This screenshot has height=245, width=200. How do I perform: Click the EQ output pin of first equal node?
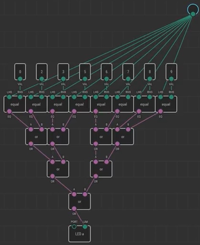tap(9, 111)
